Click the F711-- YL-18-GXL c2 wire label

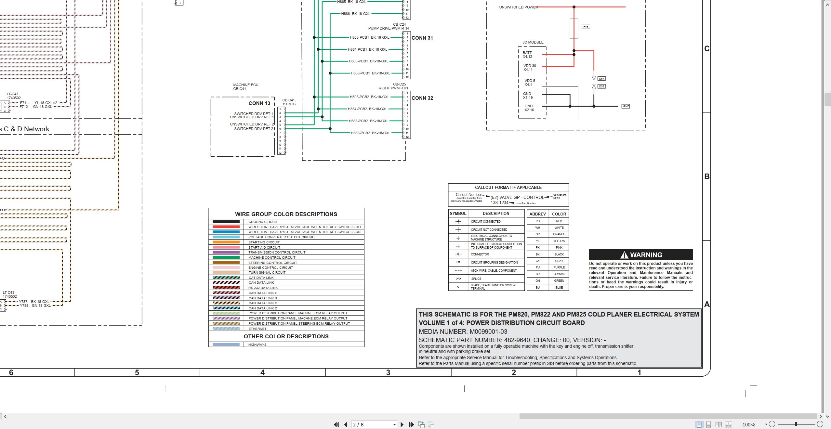click(38, 103)
